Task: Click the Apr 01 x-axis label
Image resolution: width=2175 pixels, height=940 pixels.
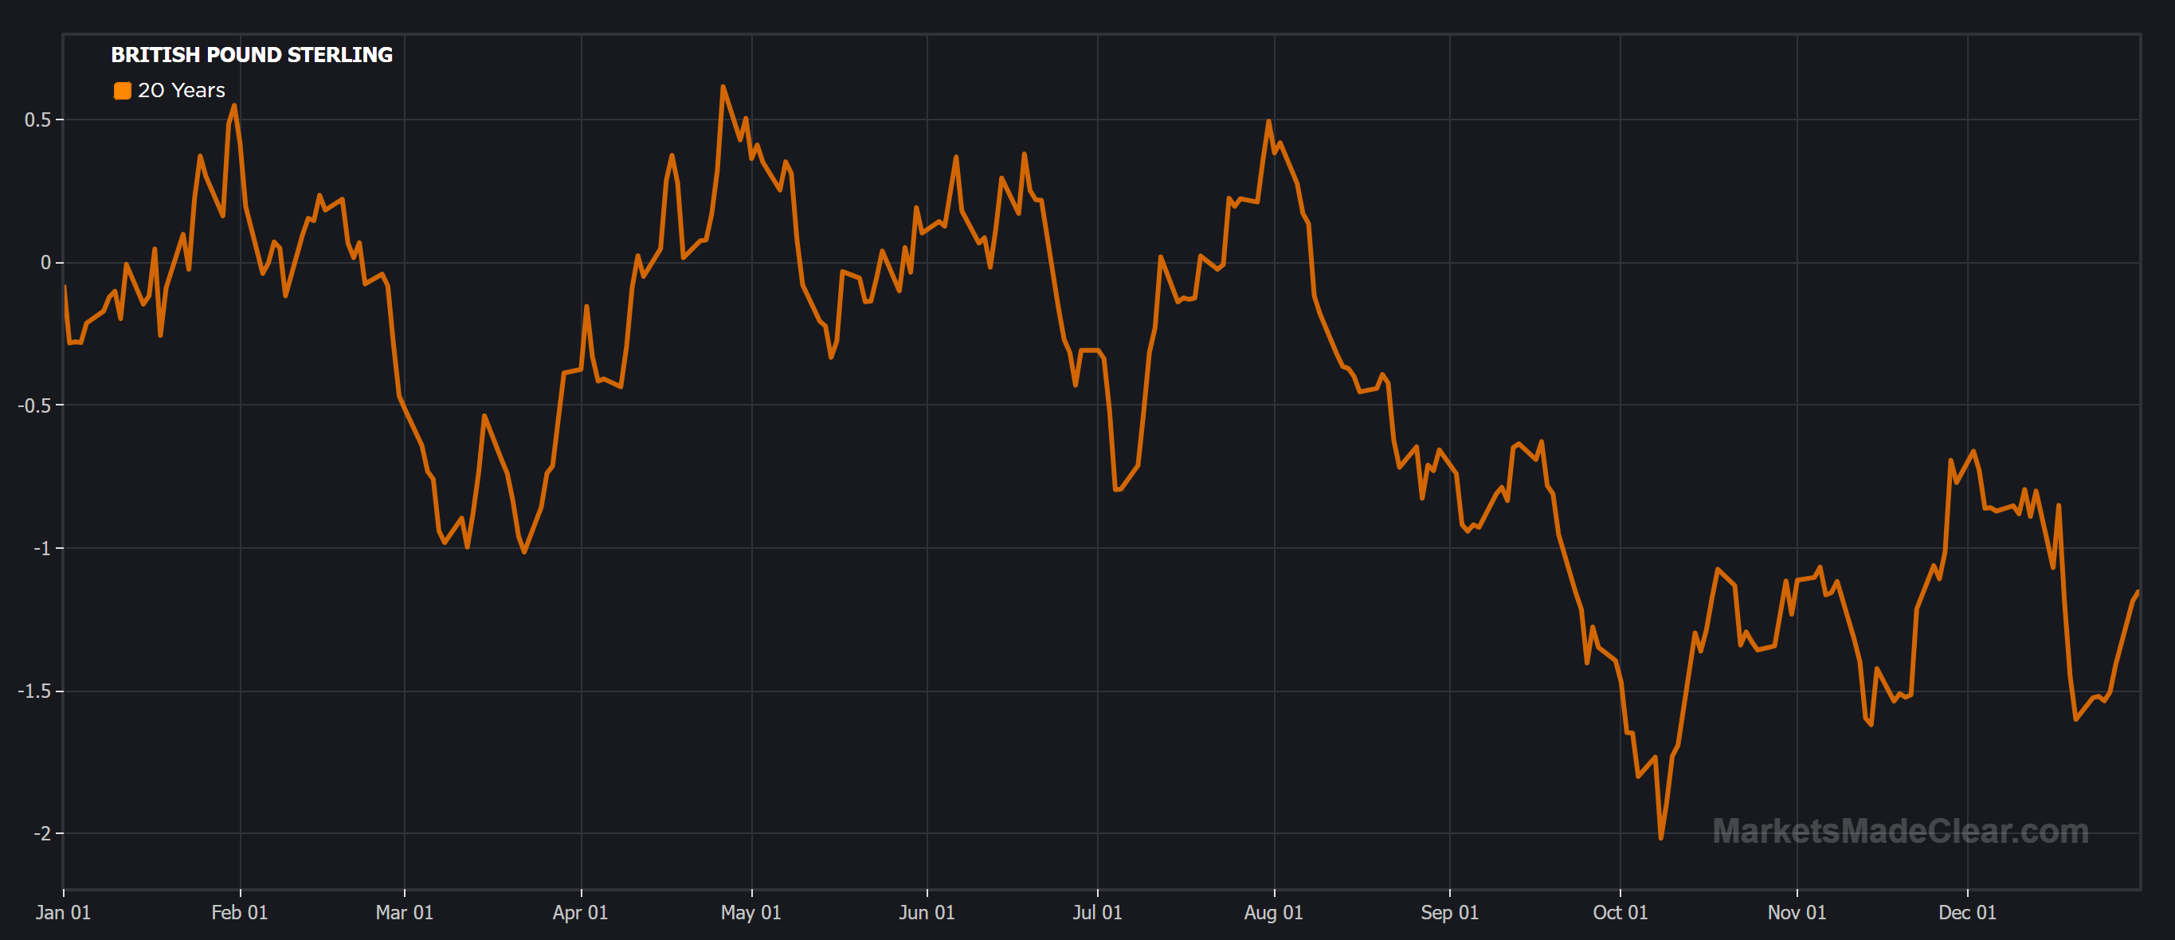Action: [580, 912]
